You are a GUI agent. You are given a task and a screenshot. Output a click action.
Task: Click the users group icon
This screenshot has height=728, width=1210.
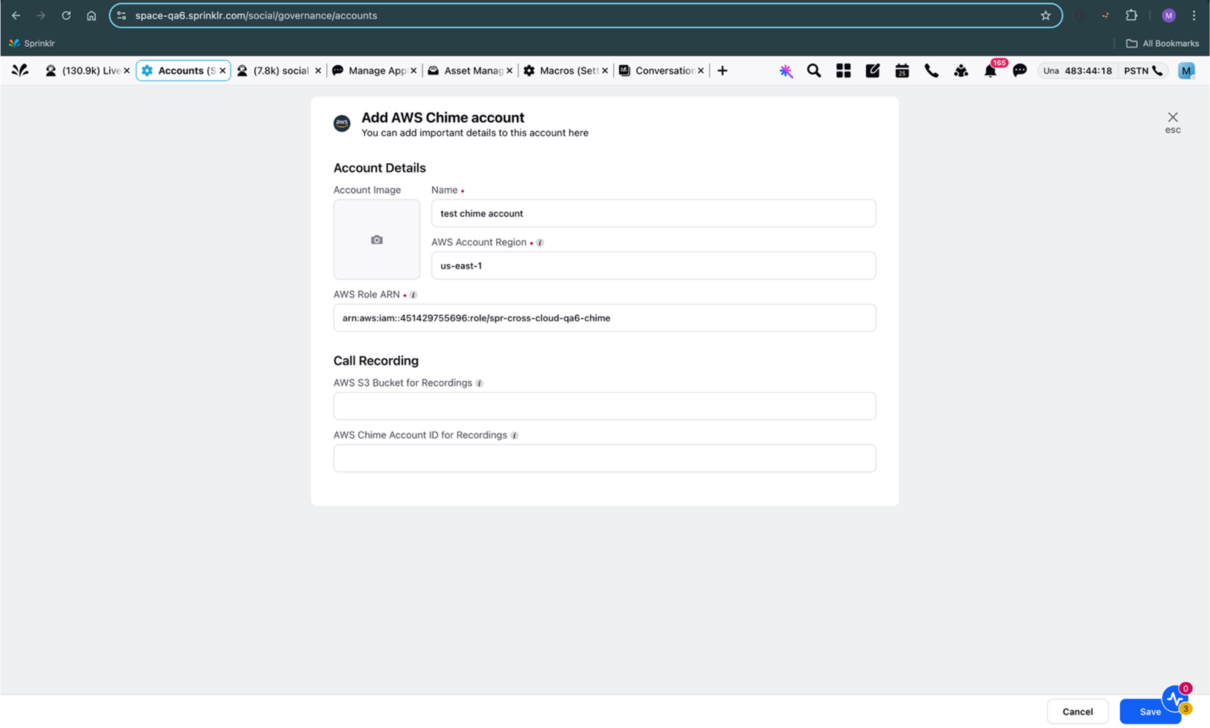coord(961,71)
